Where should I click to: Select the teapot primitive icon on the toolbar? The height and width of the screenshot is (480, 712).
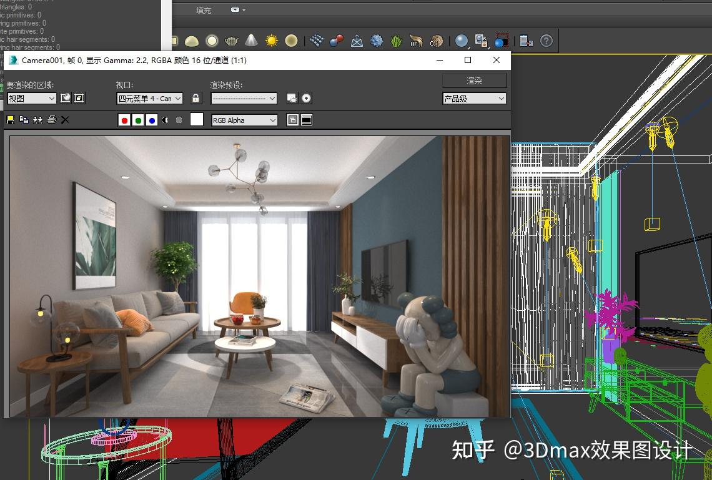231,40
